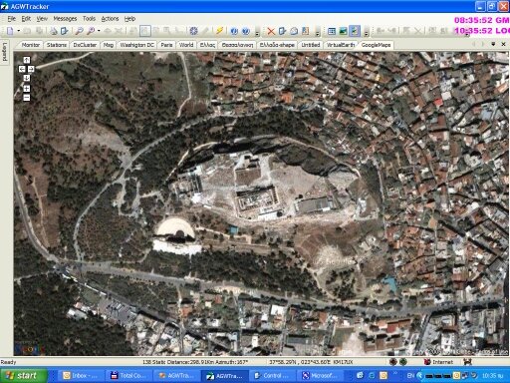Viewport: 510px width, 383px height.
Task: Click the red X delete icon
Action: pos(271,31)
